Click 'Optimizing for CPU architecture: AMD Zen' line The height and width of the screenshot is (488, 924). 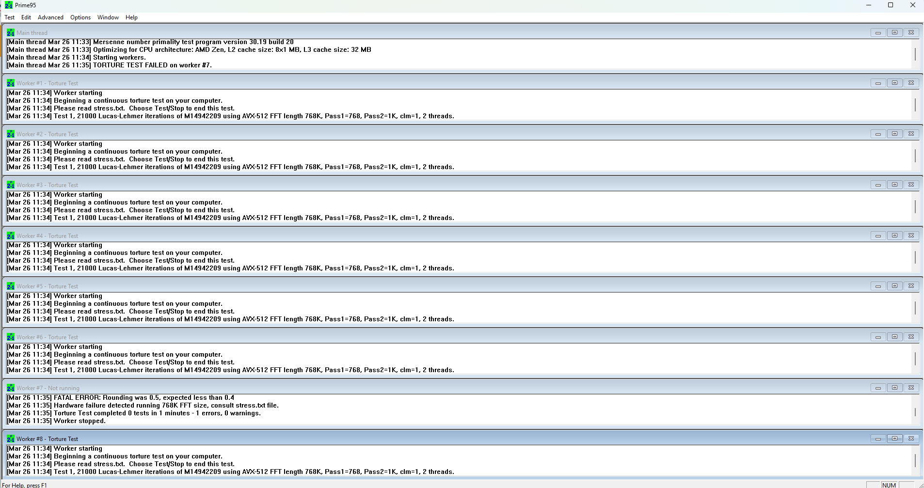tap(189, 49)
